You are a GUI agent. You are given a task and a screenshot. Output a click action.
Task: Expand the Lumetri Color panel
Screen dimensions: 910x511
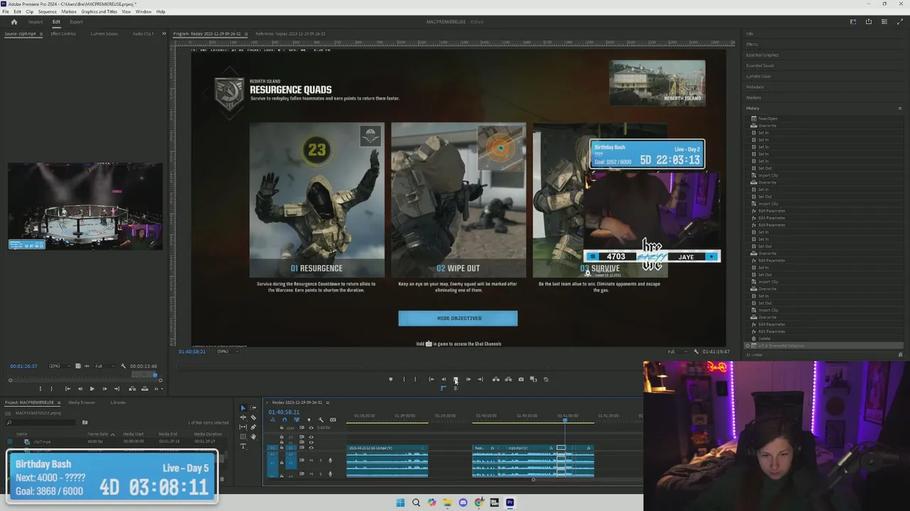pyautogui.click(x=759, y=76)
